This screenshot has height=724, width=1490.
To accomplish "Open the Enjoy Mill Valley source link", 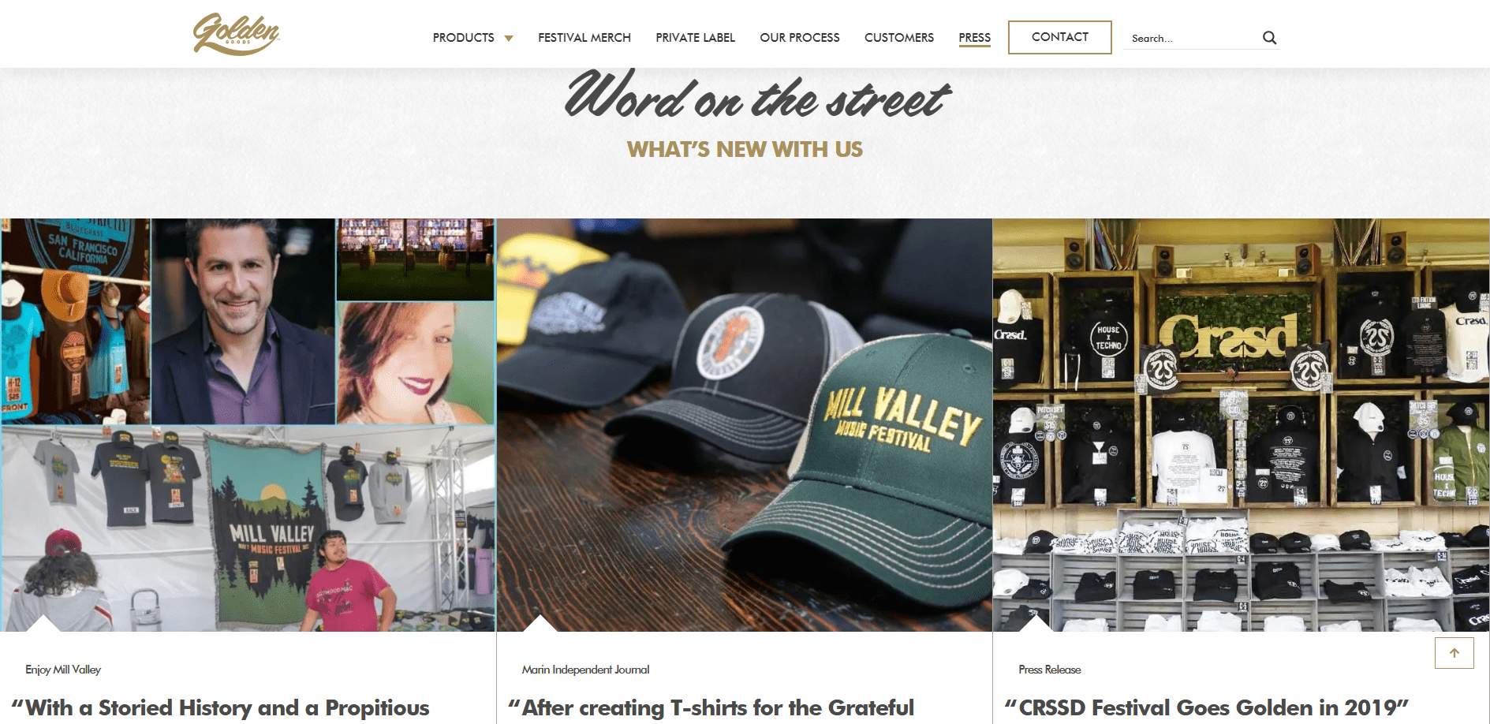I will [x=63, y=670].
